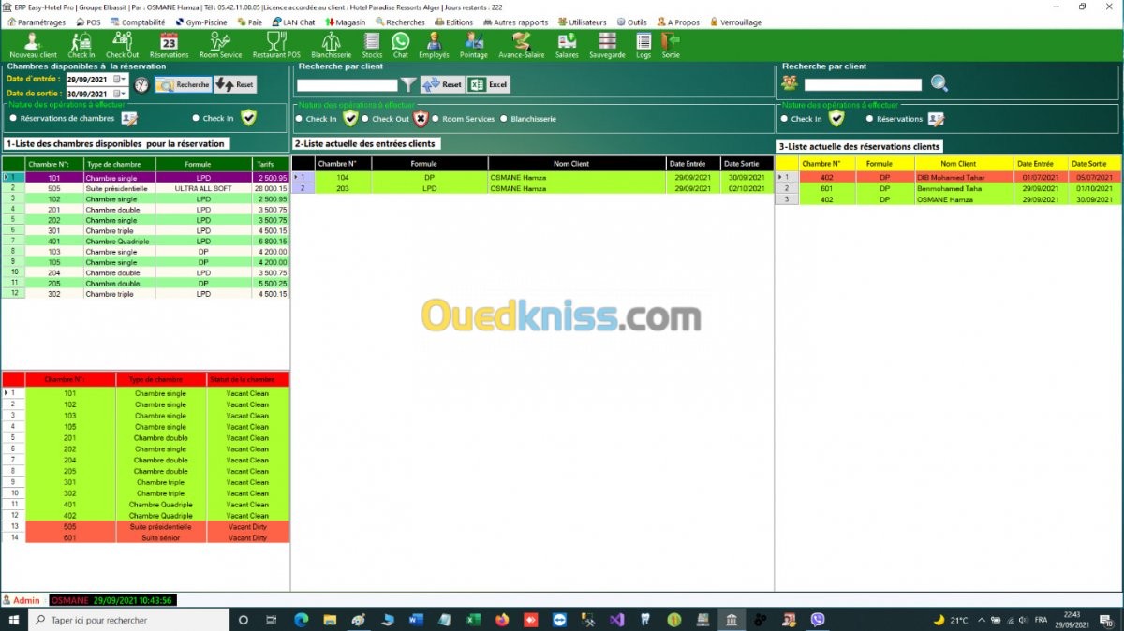
Task: Open the Chat WhatsApp-style icon
Action: click(401, 45)
